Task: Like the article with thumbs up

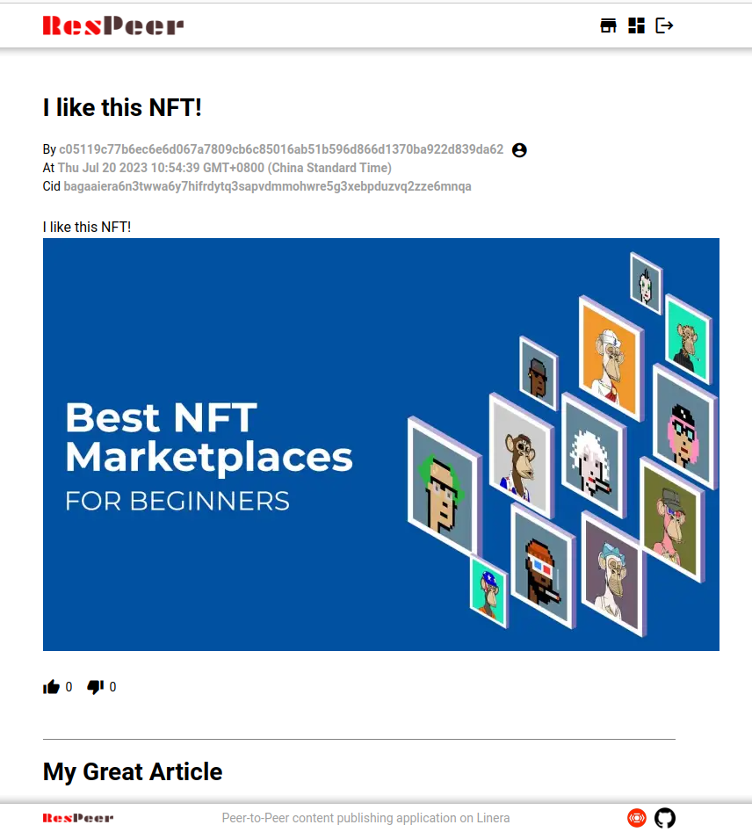Action: click(x=52, y=687)
